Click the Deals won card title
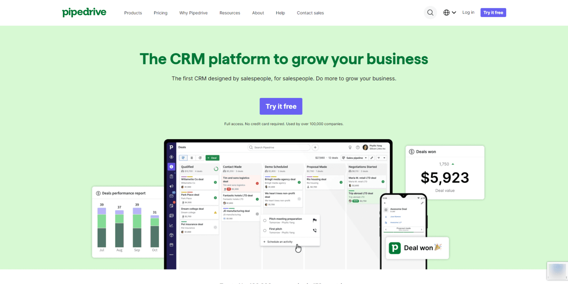Viewport: 568px width, 284px height. (x=426, y=152)
